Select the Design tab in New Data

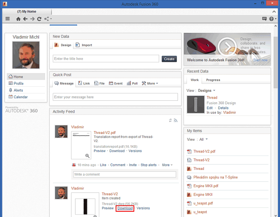point(63,45)
